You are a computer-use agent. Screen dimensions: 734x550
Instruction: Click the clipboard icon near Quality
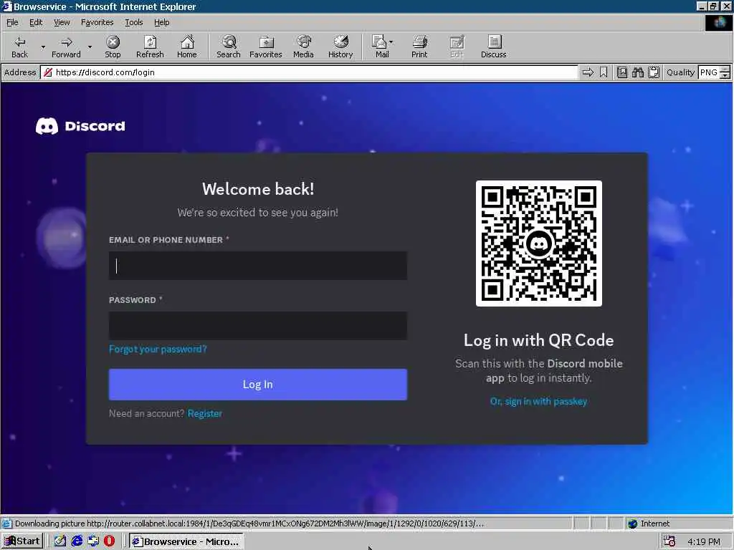click(x=654, y=72)
